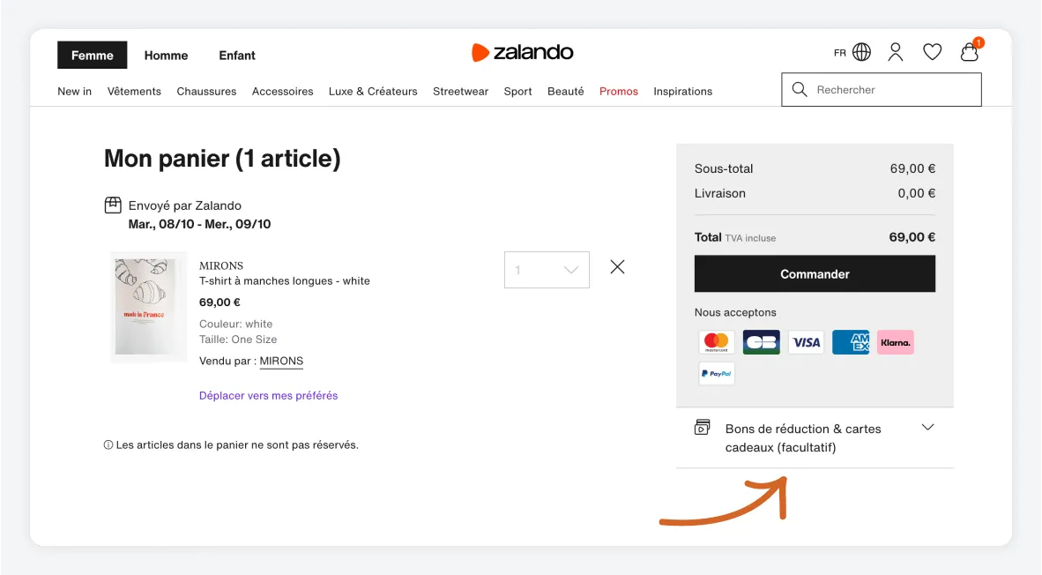Click the Zalando logo
Screen dimensions: 1042x575
[523, 53]
